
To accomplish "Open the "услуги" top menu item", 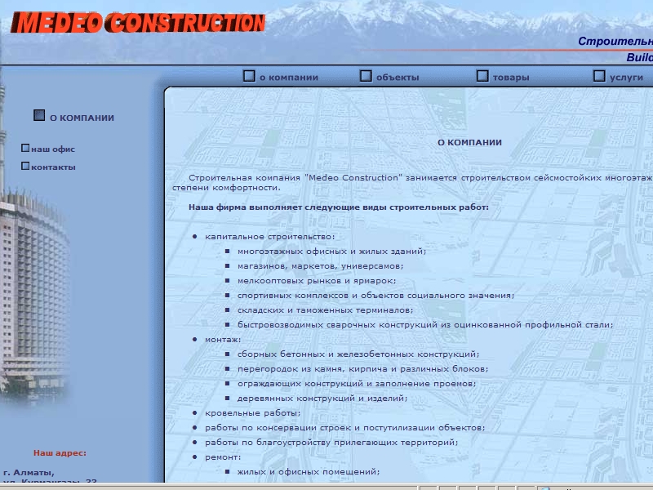I will point(626,78).
